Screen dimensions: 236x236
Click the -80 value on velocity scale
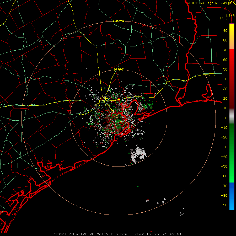coord(224,196)
